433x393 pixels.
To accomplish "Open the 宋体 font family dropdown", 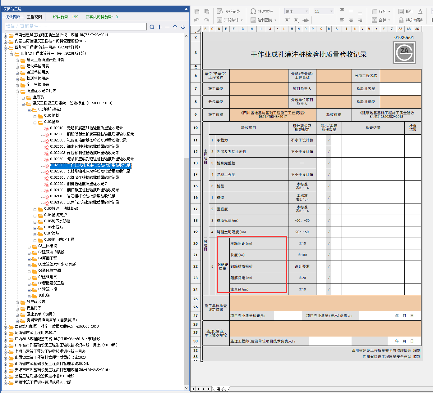I will pos(297,11).
